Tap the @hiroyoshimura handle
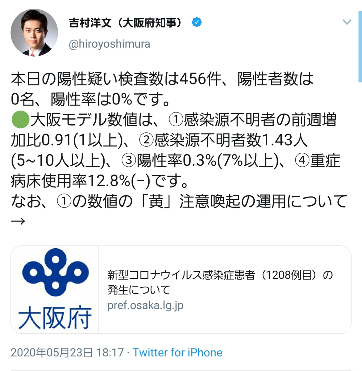The height and width of the screenshot is (371, 362). point(109,44)
